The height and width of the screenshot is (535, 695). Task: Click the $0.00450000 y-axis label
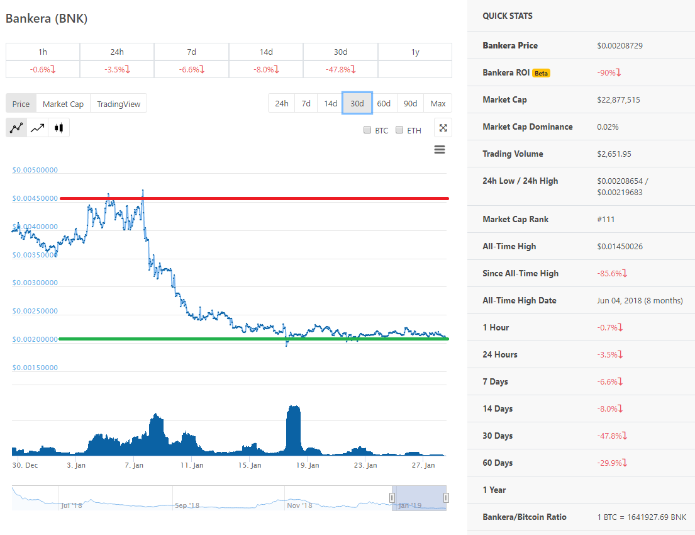click(35, 198)
